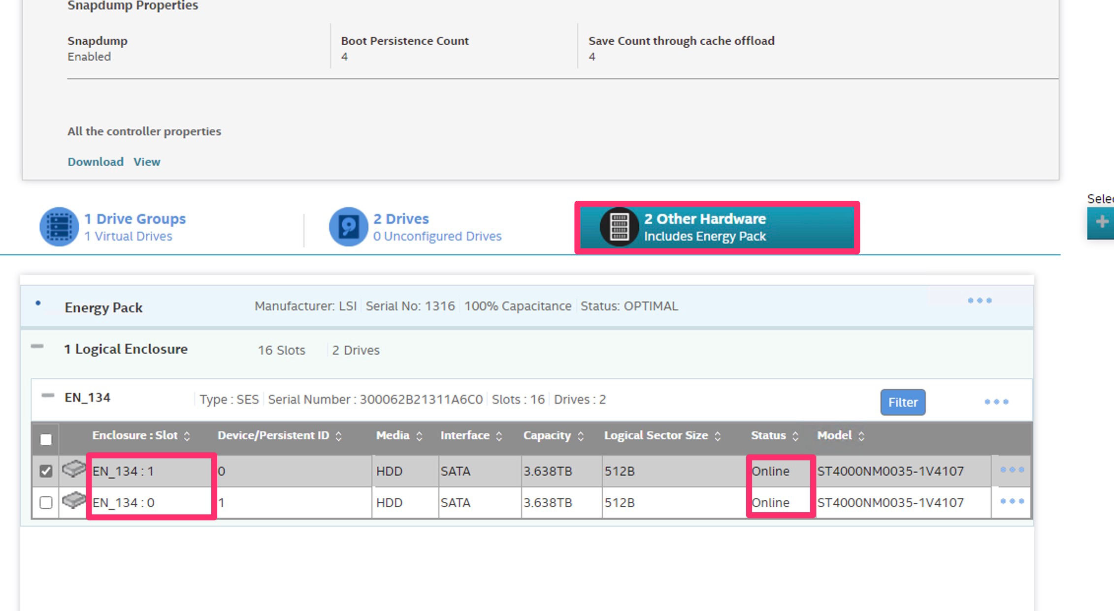Open actions menu for EN_134 : 0 row
Image resolution: width=1114 pixels, height=611 pixels.
click(1012, 501)
